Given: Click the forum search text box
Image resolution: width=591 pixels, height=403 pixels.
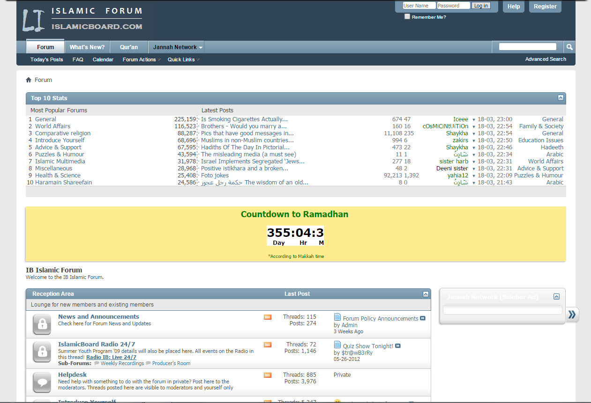Looking at the screenshot, I should [x=528, y=47].
